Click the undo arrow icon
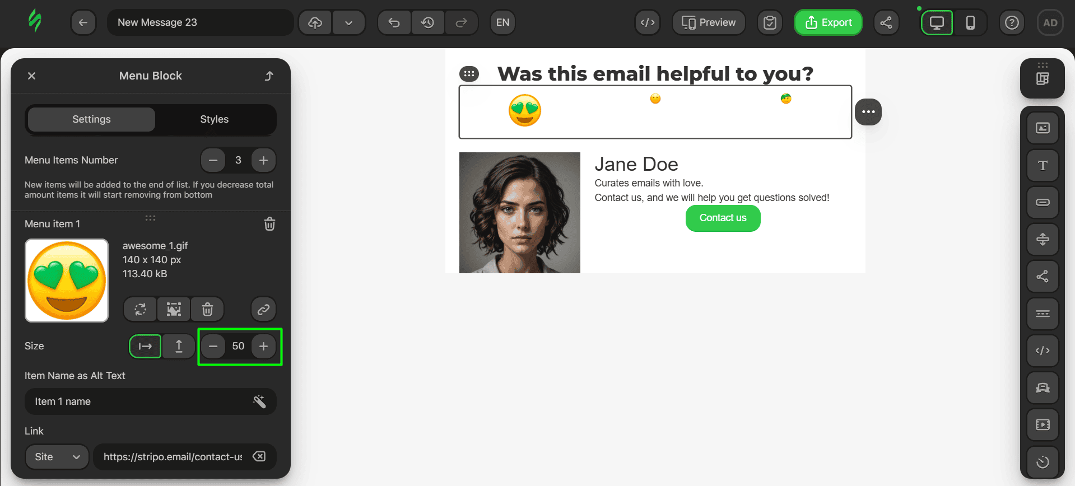The width and height of the screenshot is (1075, 486). tap(394, 23)
